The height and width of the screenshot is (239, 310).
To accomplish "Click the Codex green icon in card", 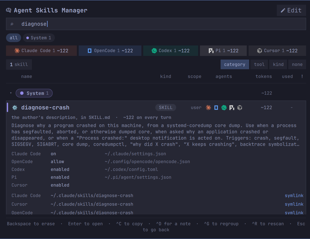I will tap(154, 51).
